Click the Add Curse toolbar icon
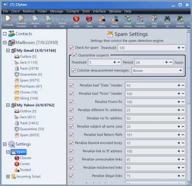Screen dimensions: 192x186 pos(76,21)
